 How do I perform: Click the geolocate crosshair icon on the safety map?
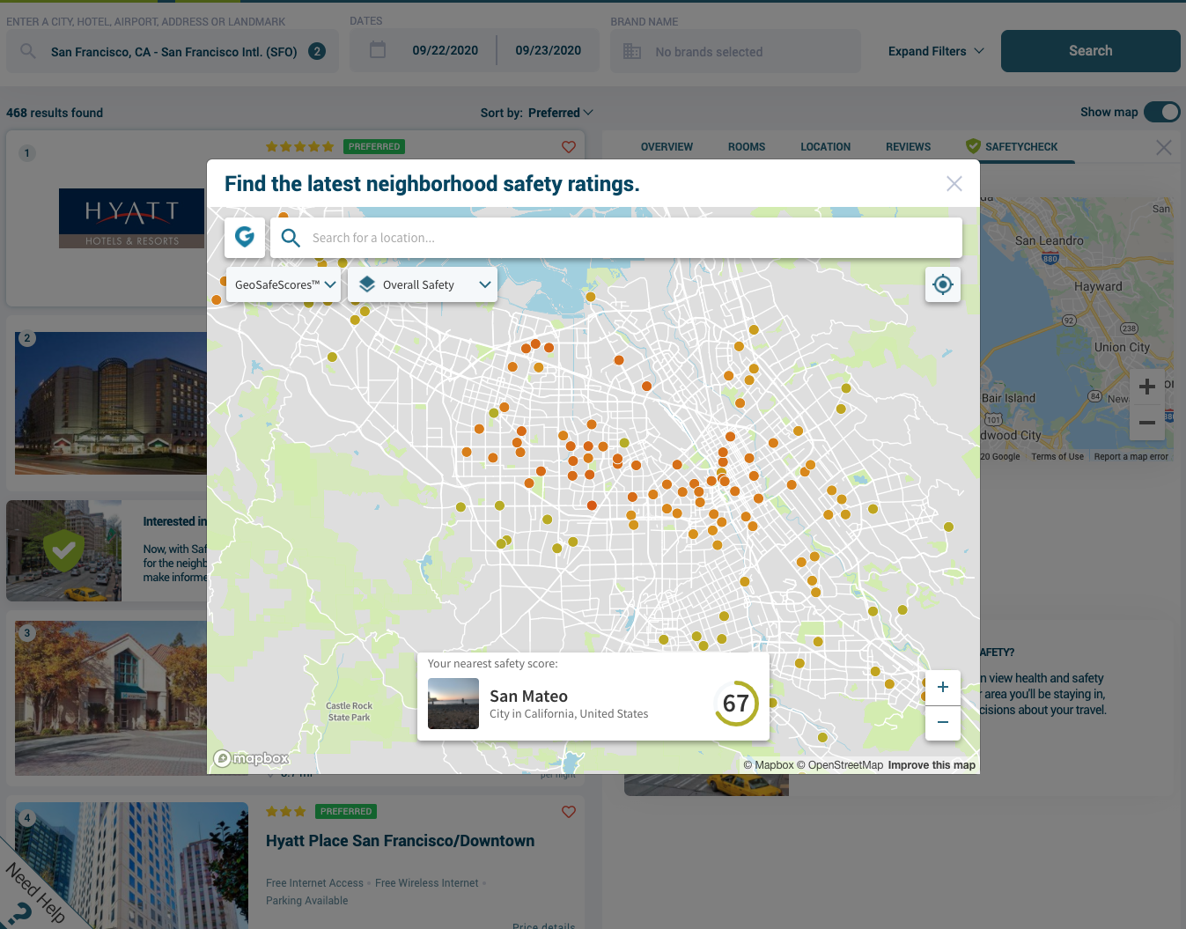click(942, 284)
